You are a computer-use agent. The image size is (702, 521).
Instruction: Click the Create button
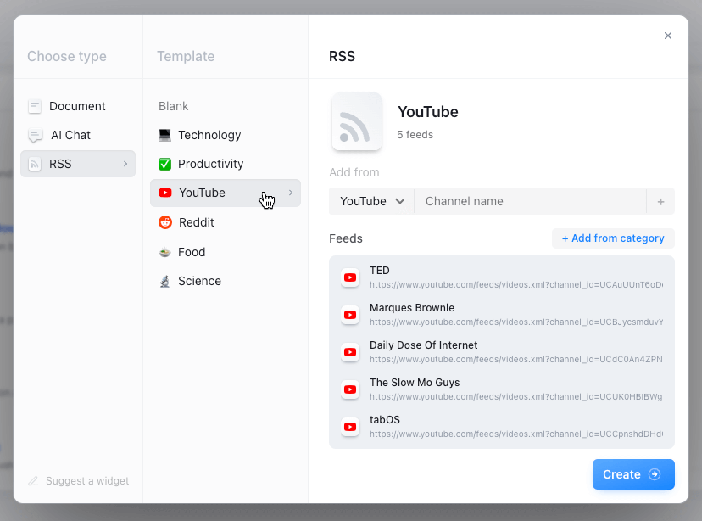tap(633, 474)
